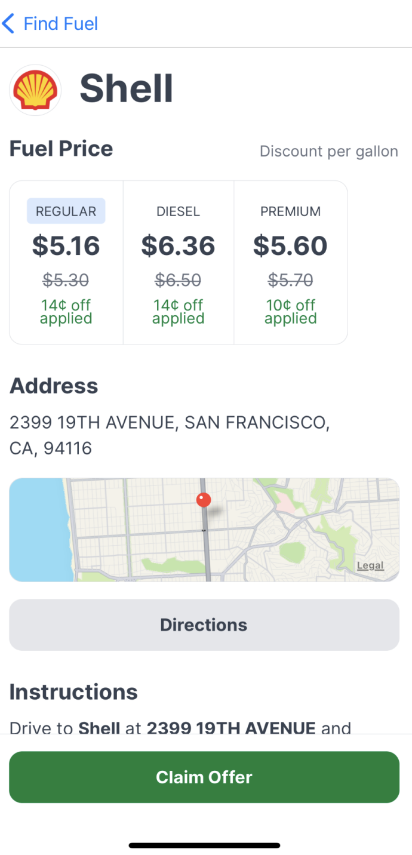Click the 14¢ off applied label under Regular
Screen dimensions: 412x855
click(66, 312)
